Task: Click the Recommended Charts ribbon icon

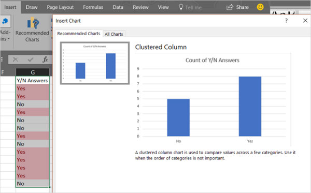Action: [33, 23]
